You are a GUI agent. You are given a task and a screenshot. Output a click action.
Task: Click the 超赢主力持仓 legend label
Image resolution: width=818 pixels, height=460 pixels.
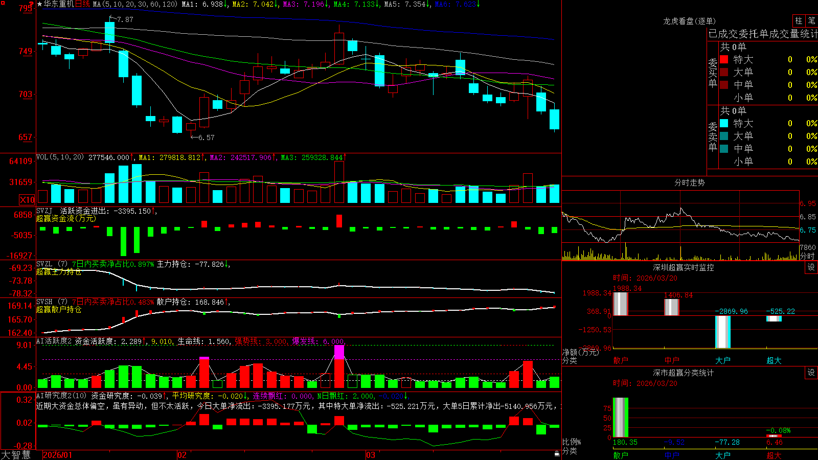(x=59, y=272)
